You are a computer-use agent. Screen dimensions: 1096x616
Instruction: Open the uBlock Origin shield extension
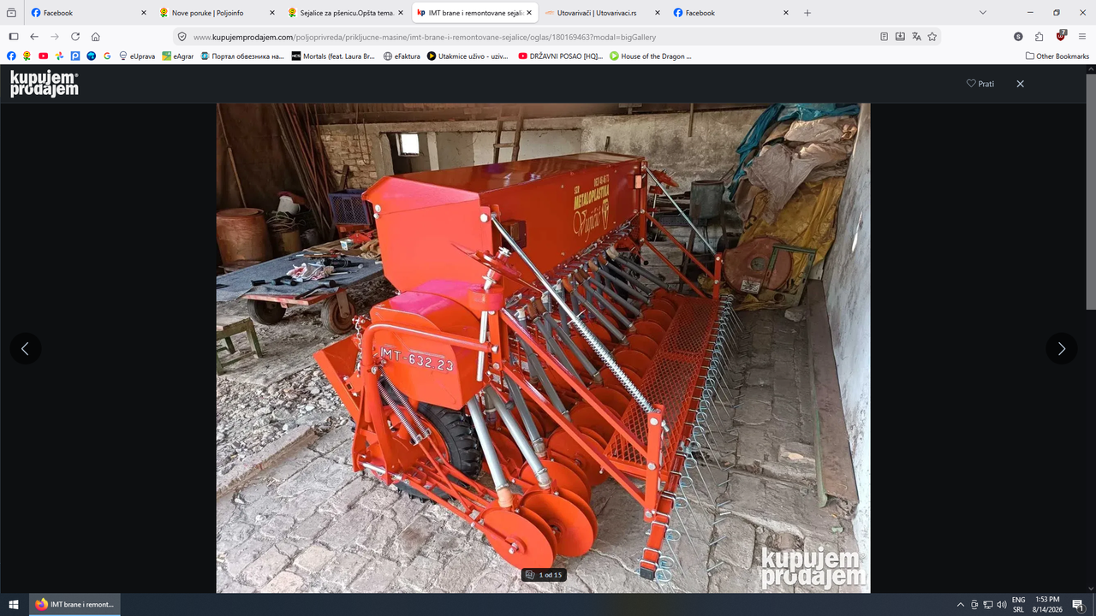pyautogui.click(x=1062, y=37)
